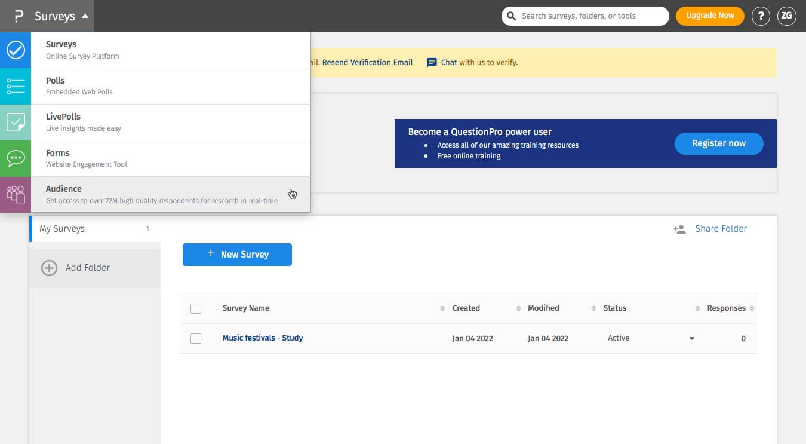Click the Share Folder icon
Viewport: 806px width, 444px height.
(x=679, y=228)
